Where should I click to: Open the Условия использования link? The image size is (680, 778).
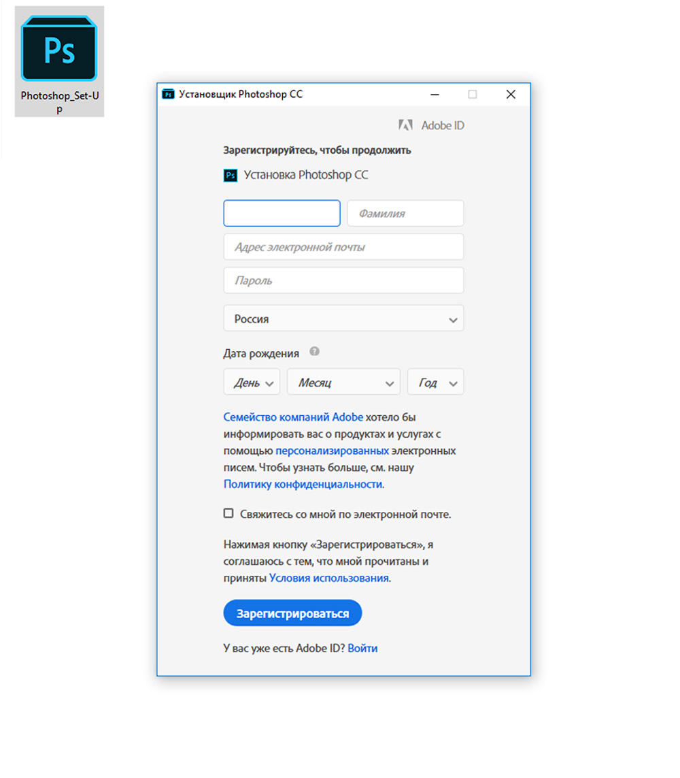[329, 579]
